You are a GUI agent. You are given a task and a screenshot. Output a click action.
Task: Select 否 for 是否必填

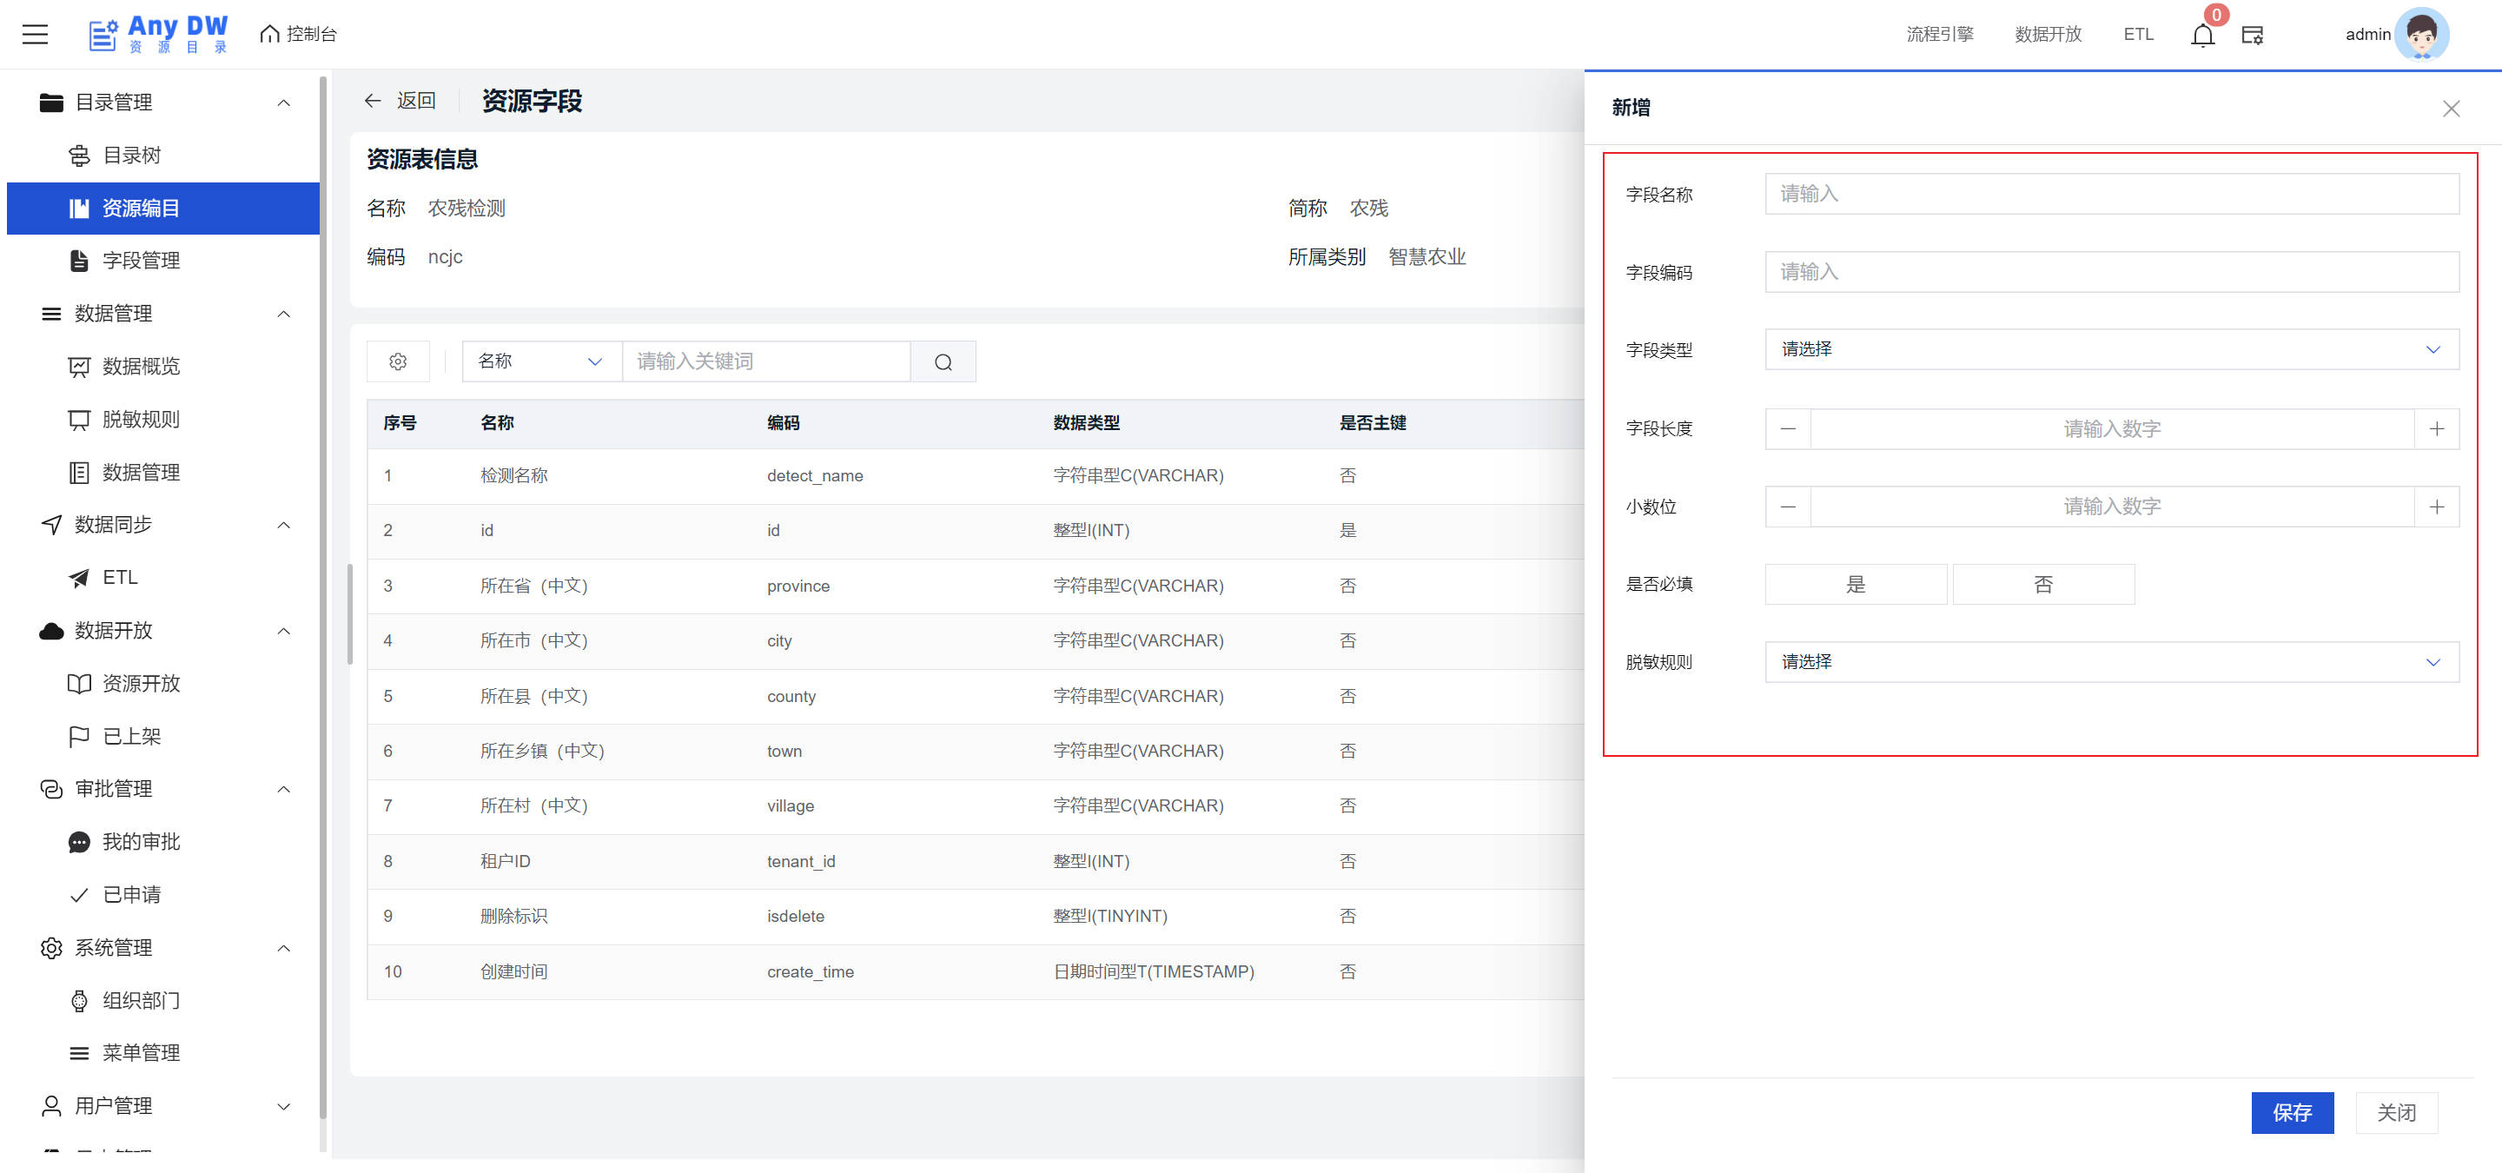[x=2042, y=585]
